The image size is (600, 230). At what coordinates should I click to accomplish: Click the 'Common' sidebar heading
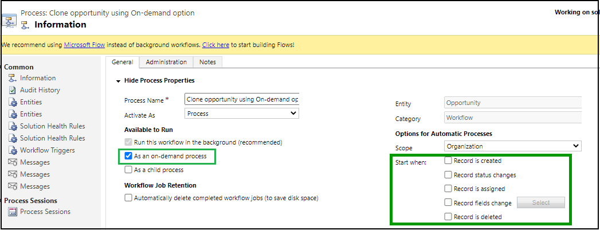(19, 67)
